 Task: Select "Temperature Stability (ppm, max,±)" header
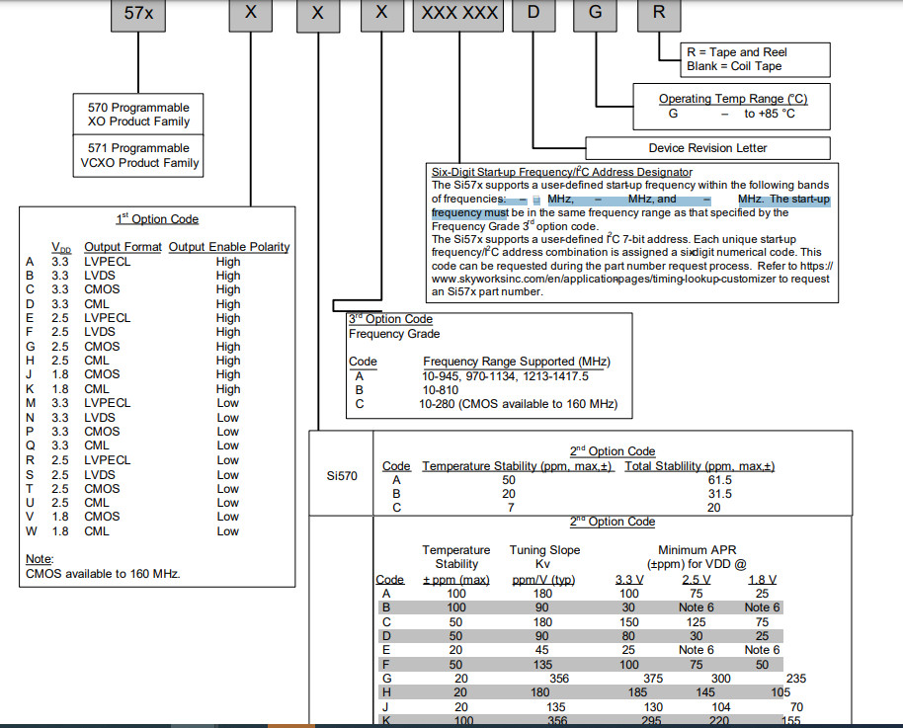(519, 466)
